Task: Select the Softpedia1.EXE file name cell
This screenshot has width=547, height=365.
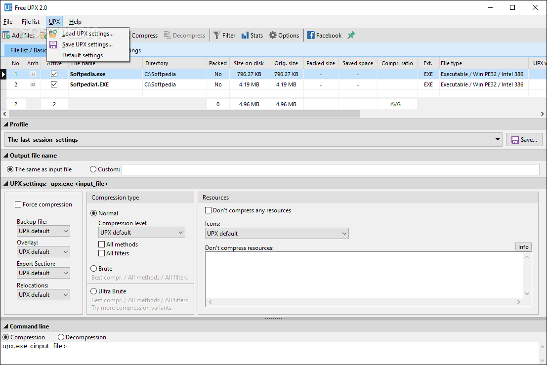Action: (105, 84)
